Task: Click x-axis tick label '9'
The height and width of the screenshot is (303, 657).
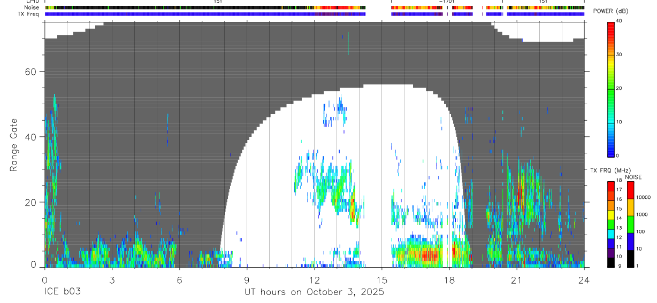Action: click(247, 279)
